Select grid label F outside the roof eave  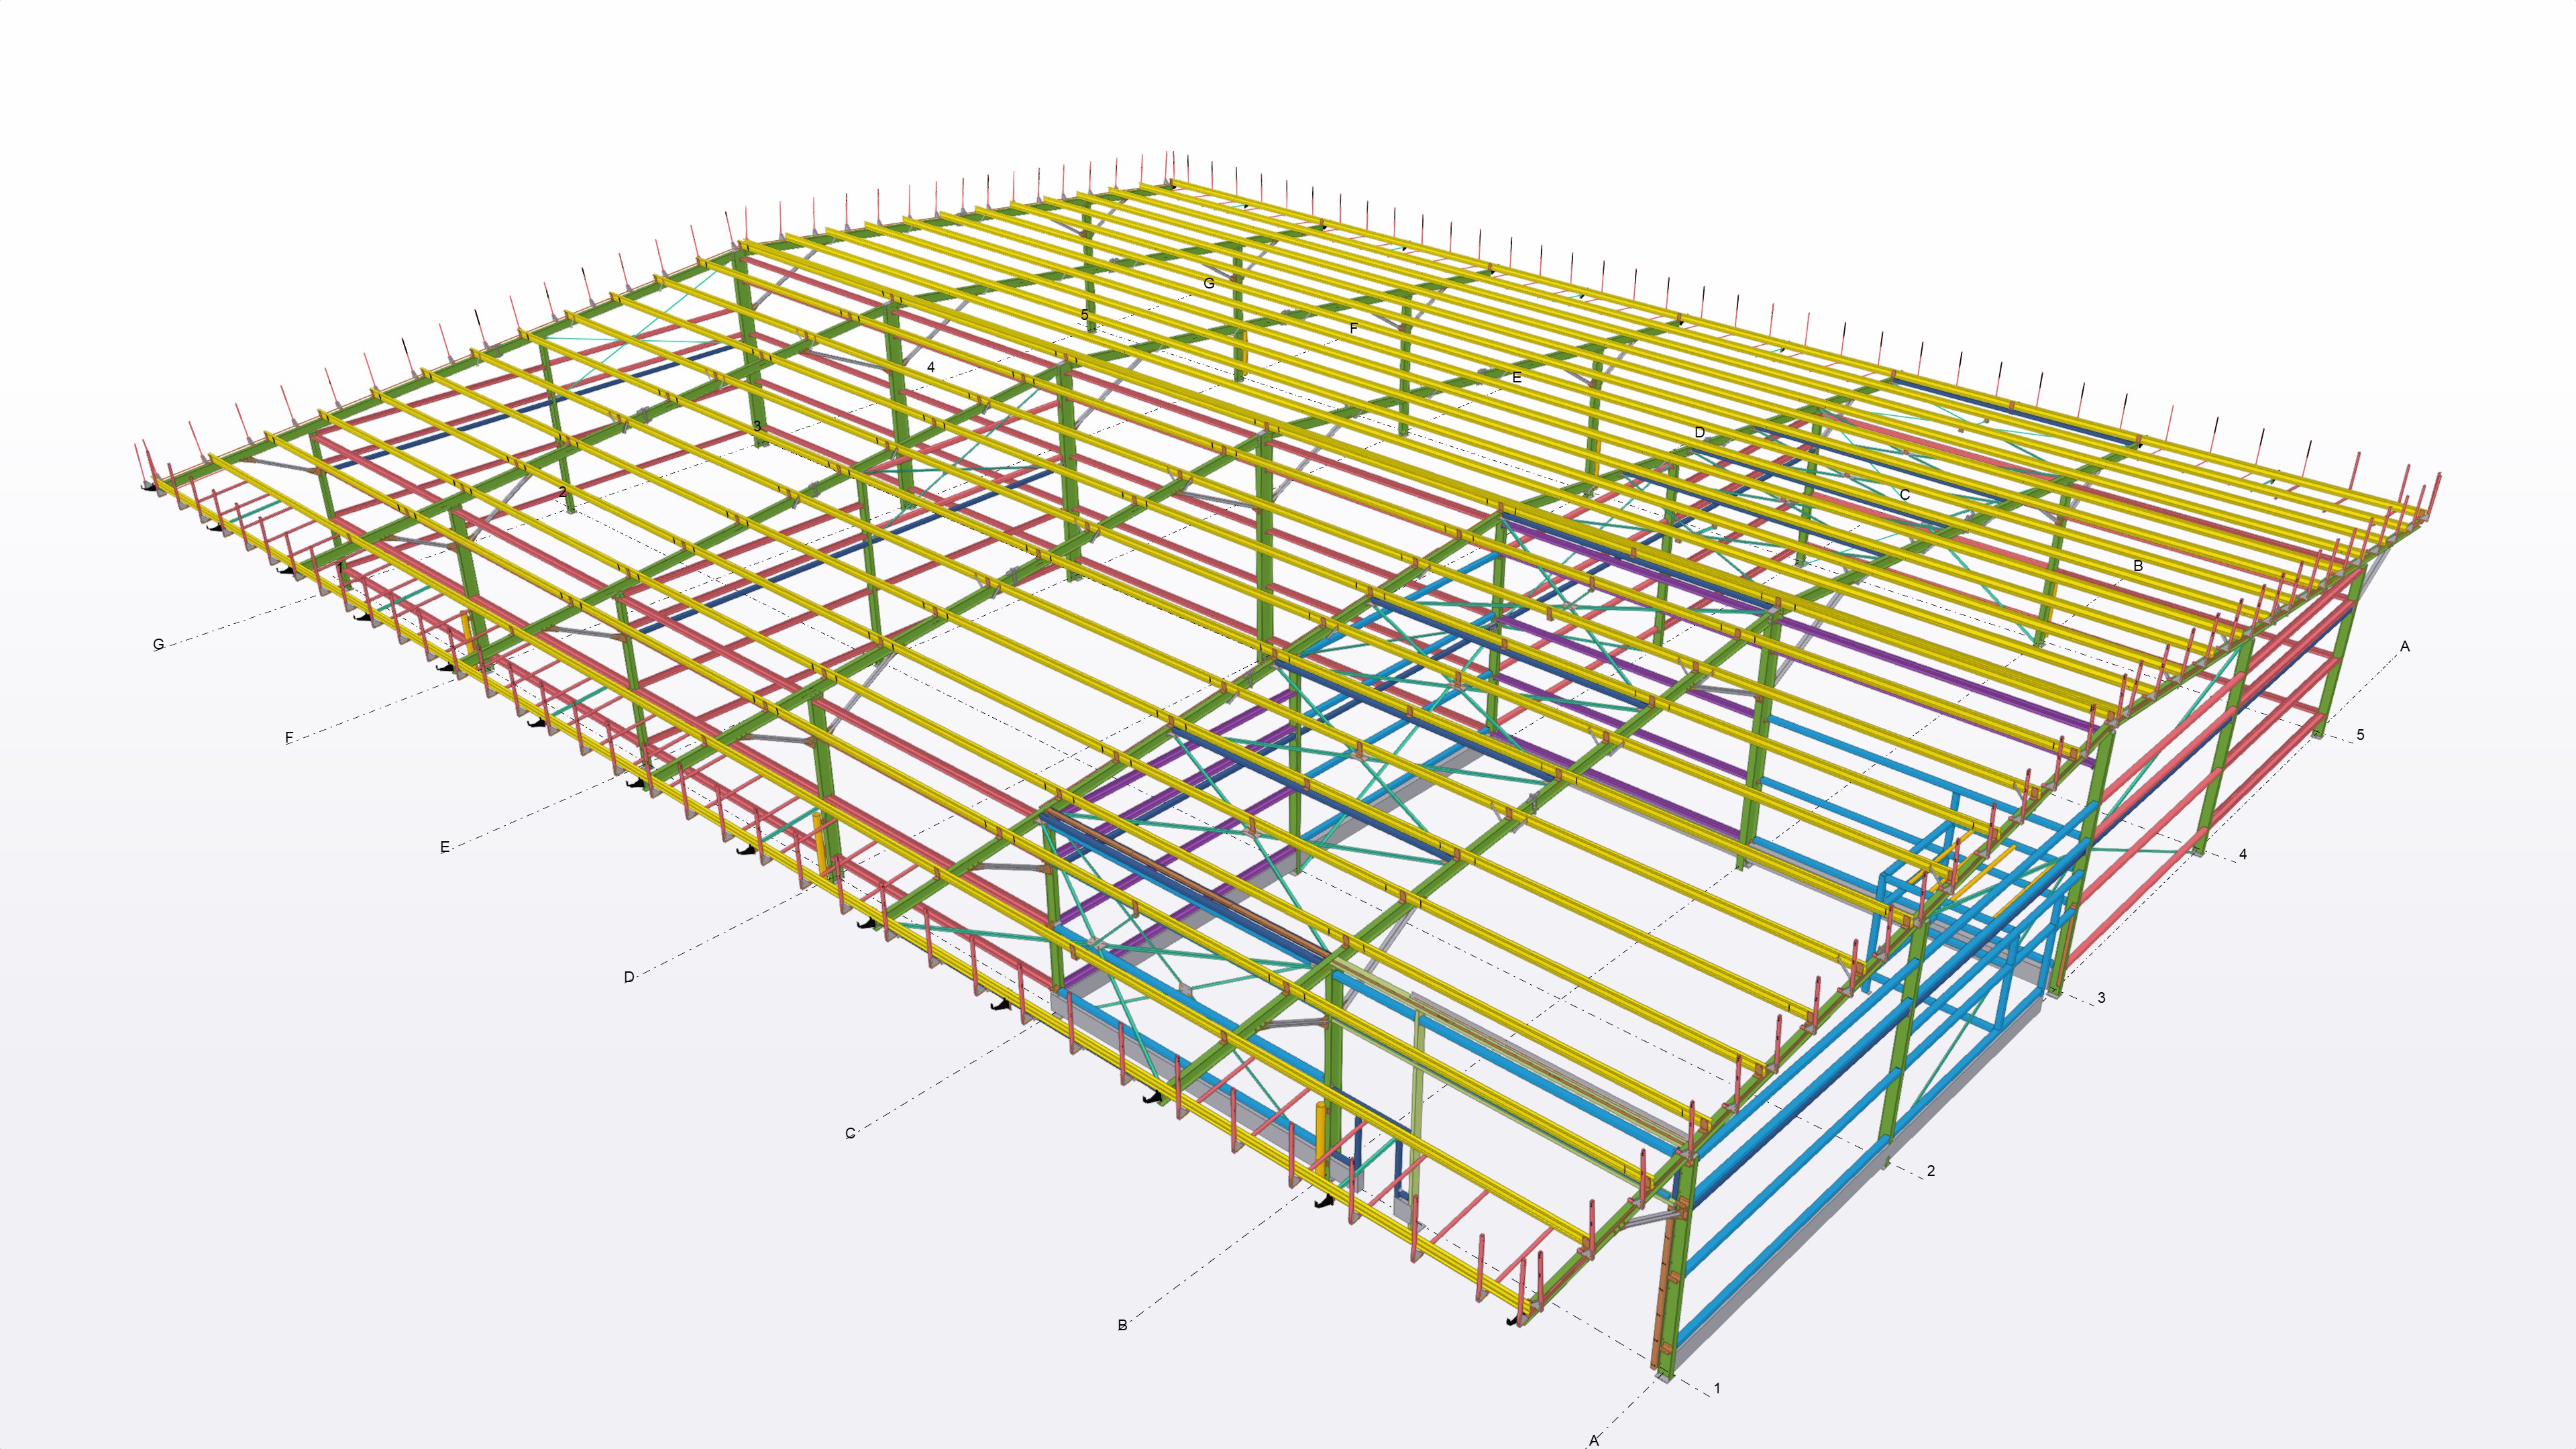pyautogui.click(x=290, y=738)
